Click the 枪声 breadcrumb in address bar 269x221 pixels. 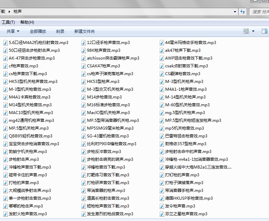[x=18, y=12]
